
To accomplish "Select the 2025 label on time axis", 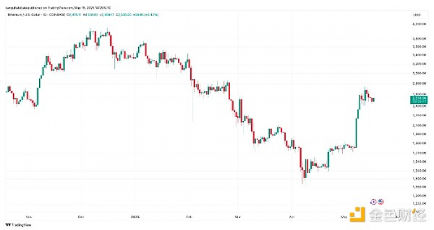I will point(135,217).
